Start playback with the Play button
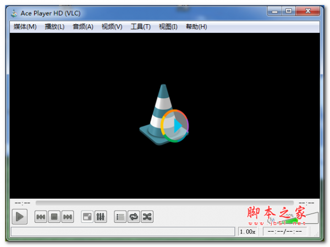 click(20, 217)
